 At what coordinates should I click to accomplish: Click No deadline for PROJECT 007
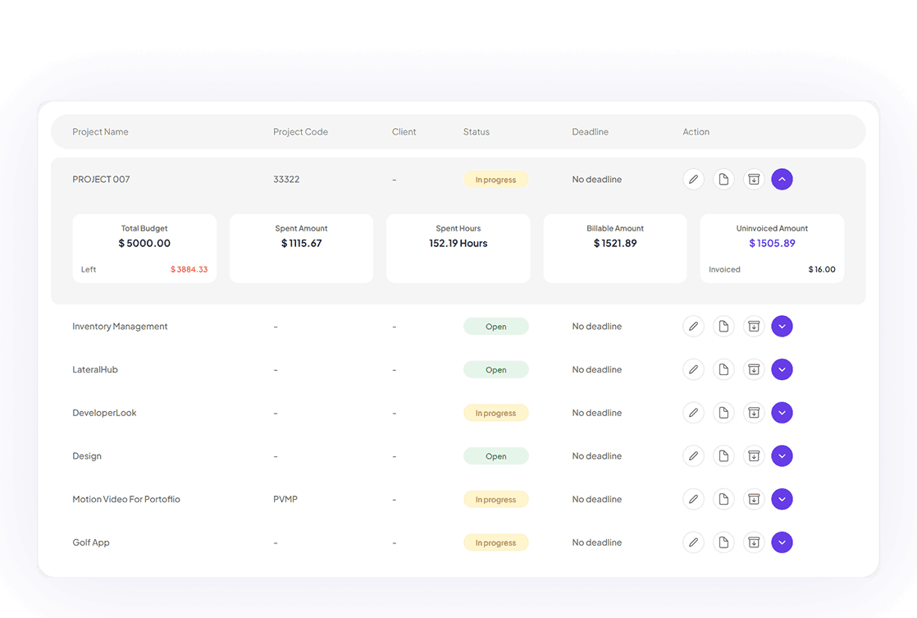(x=596, y=179)
